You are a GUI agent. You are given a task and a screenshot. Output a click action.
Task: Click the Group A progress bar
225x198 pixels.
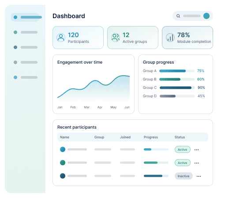[177, 71]
